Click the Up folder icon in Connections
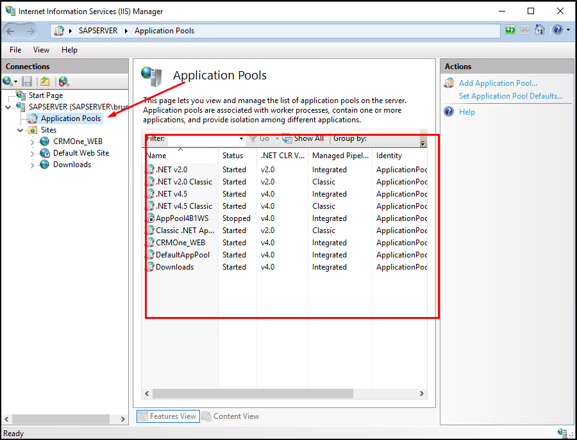 [45, 81]
